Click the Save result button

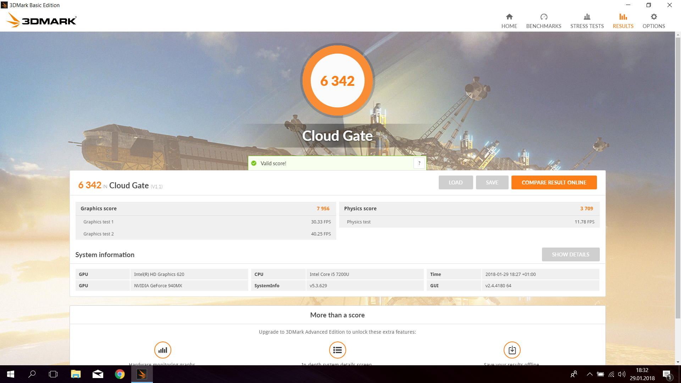[492, 182]
